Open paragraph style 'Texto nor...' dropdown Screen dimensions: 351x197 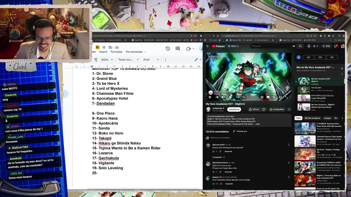(x=128, y=60)
